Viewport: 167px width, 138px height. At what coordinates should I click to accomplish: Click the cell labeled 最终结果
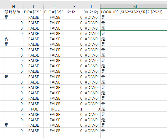click(13, 12)
